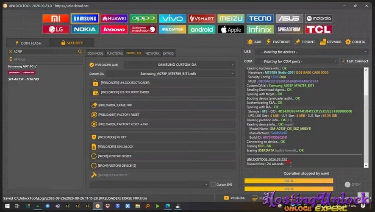375x212 pixels.
Task: Open the NETWORK tab
Action: pos(152,53)
